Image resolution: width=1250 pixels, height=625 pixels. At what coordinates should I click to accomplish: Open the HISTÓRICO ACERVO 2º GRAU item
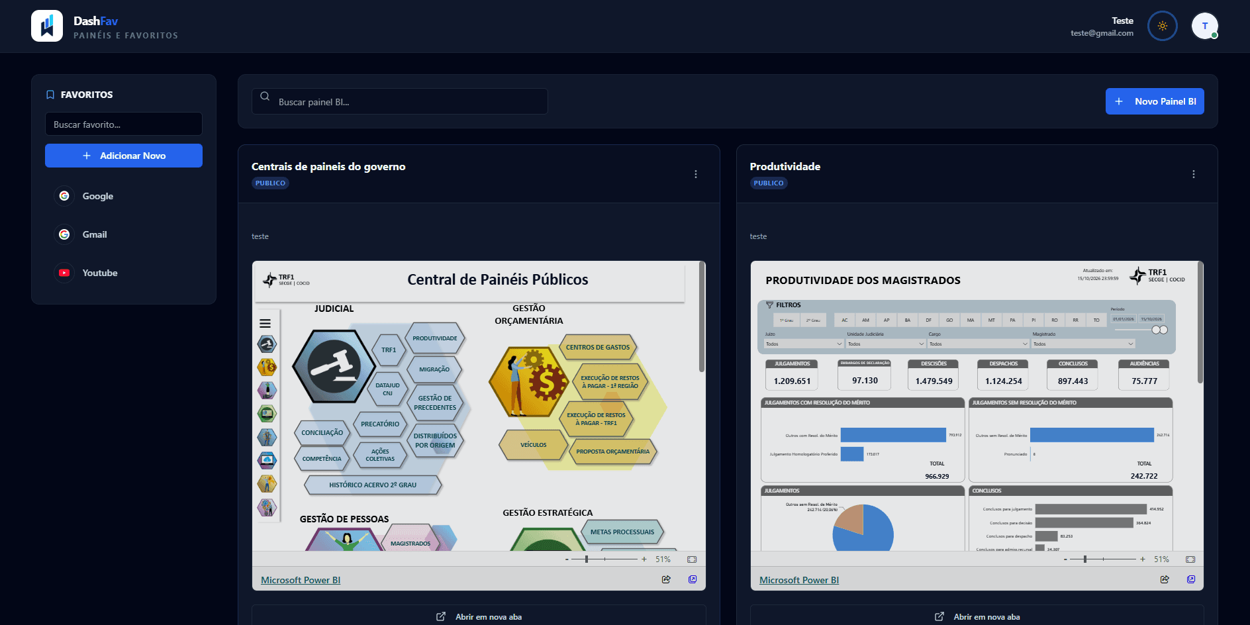point(373,485)
